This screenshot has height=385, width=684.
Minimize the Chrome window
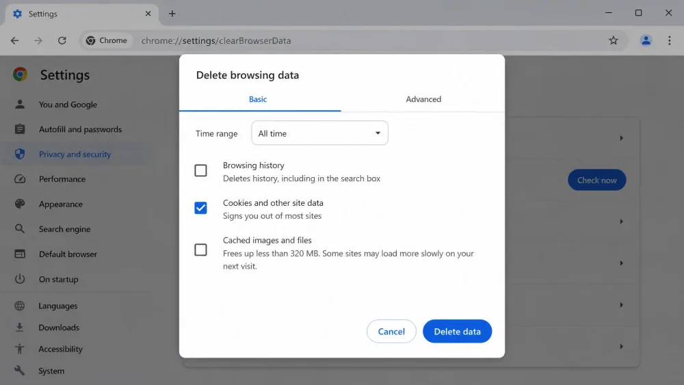pyautogui.click(x=609, y=13)
